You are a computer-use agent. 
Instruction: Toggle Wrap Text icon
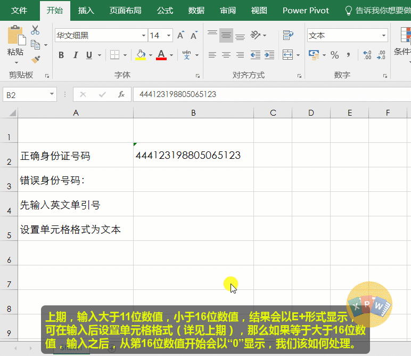coord(288,35)
